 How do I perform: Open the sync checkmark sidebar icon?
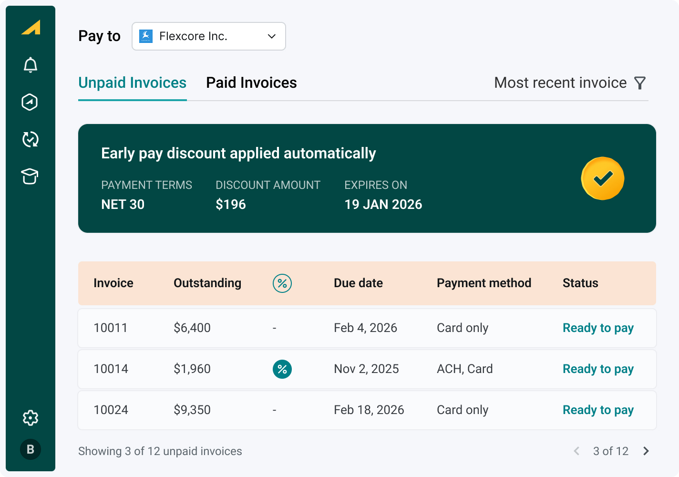pyautogui.click(x=31, y=139)
